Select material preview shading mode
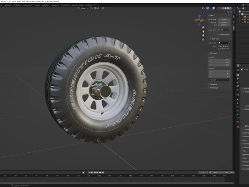 coord(228,8)
